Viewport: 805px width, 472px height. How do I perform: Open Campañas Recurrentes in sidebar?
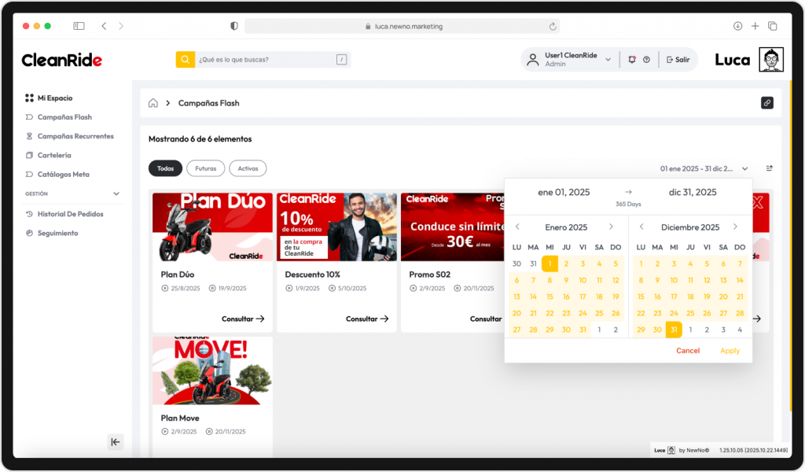(x=75, y=136)
